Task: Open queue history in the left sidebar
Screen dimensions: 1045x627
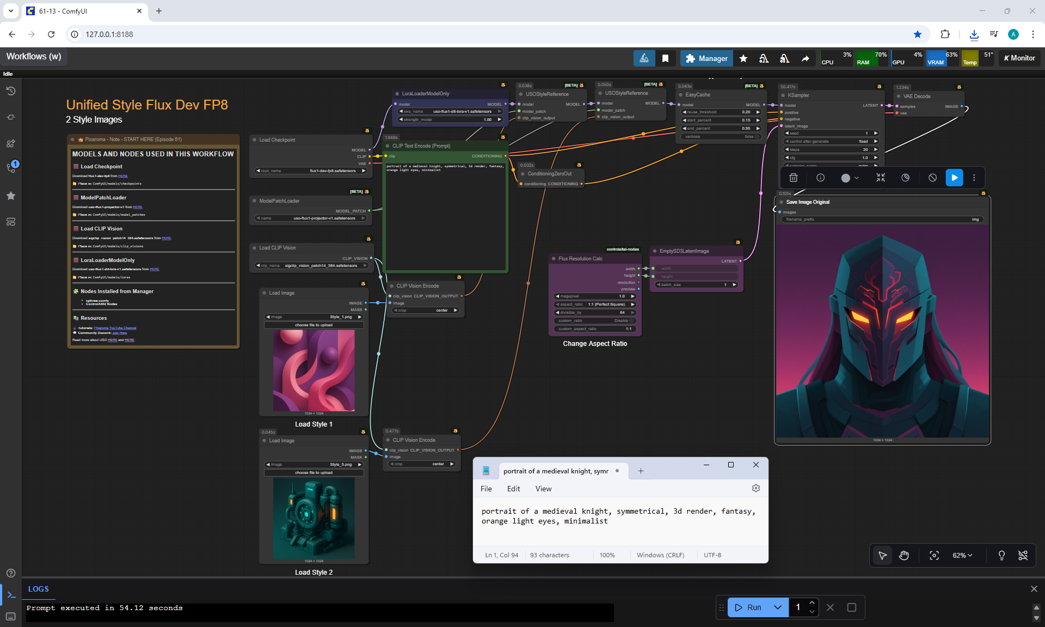Action: (x=11, y=91)
